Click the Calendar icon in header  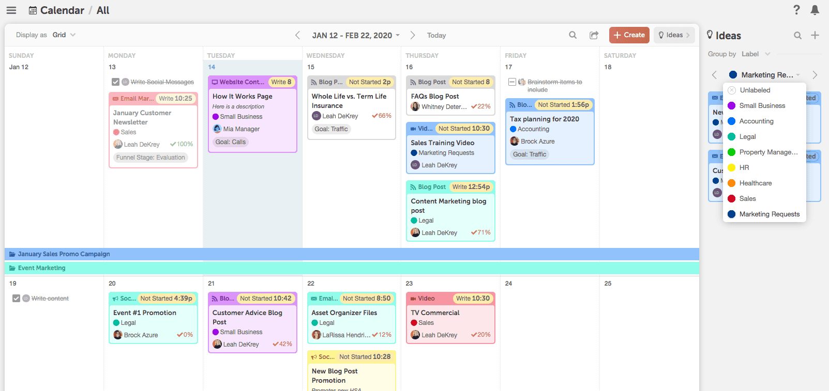pos(33,10)
